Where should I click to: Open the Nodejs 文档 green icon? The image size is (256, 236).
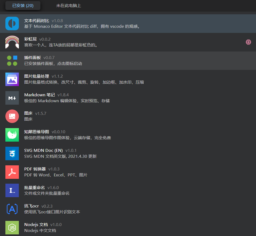[x=12, y=228]
